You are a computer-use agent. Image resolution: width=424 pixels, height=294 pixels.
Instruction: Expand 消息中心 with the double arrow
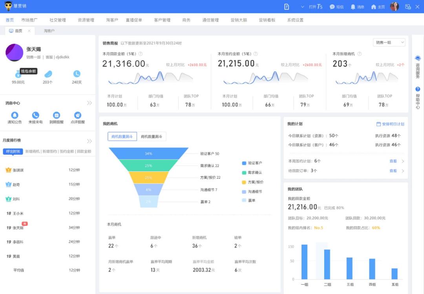point(90,103)
